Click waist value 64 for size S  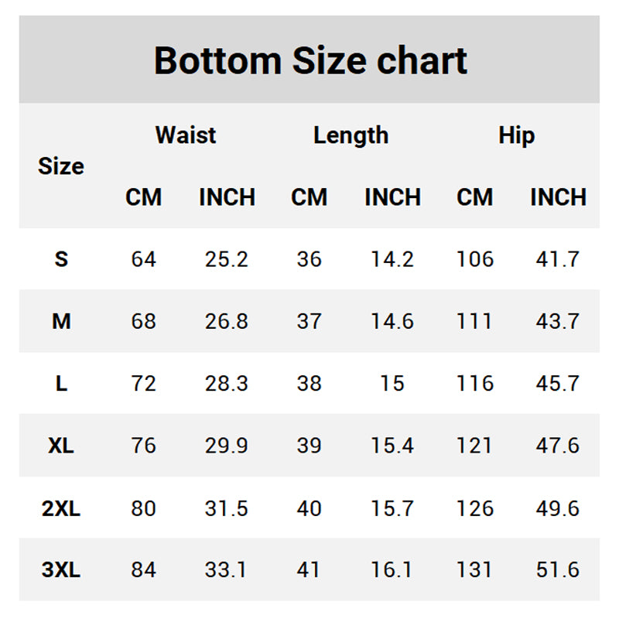pyautogui.click(x=144, y=259)
